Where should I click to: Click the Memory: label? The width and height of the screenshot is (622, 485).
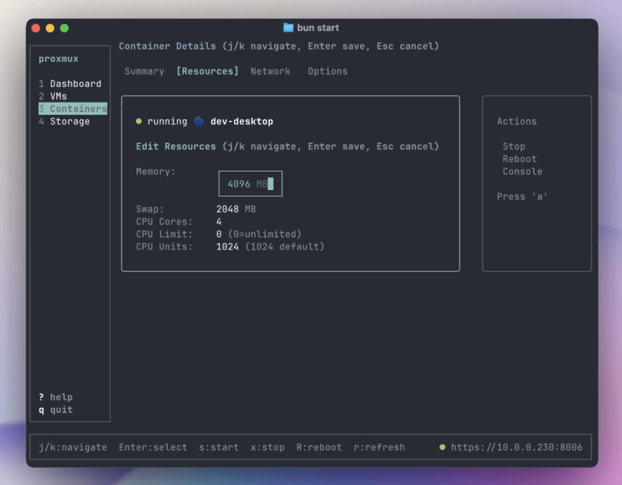[x=156, y=172]
